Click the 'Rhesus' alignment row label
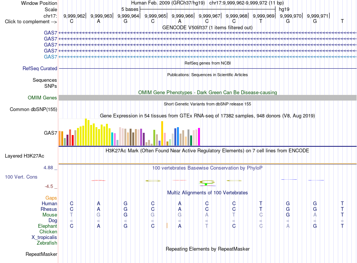This screenshot has width=357, height=263. [49, 209]
